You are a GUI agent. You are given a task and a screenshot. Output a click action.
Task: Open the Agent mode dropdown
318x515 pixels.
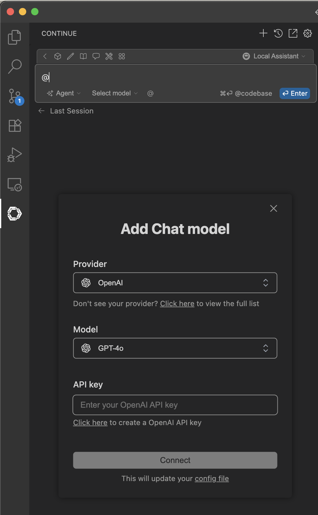[64, 93]
